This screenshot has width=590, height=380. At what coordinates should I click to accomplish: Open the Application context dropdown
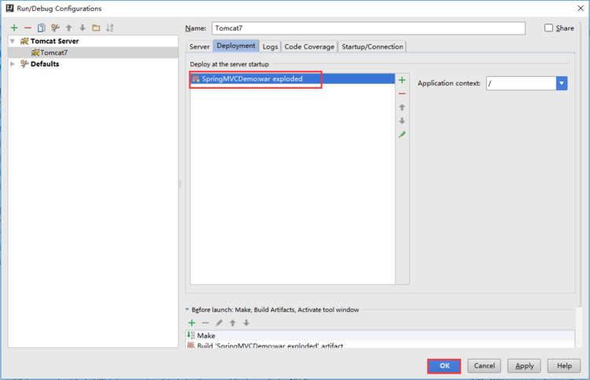click(562, 83)
